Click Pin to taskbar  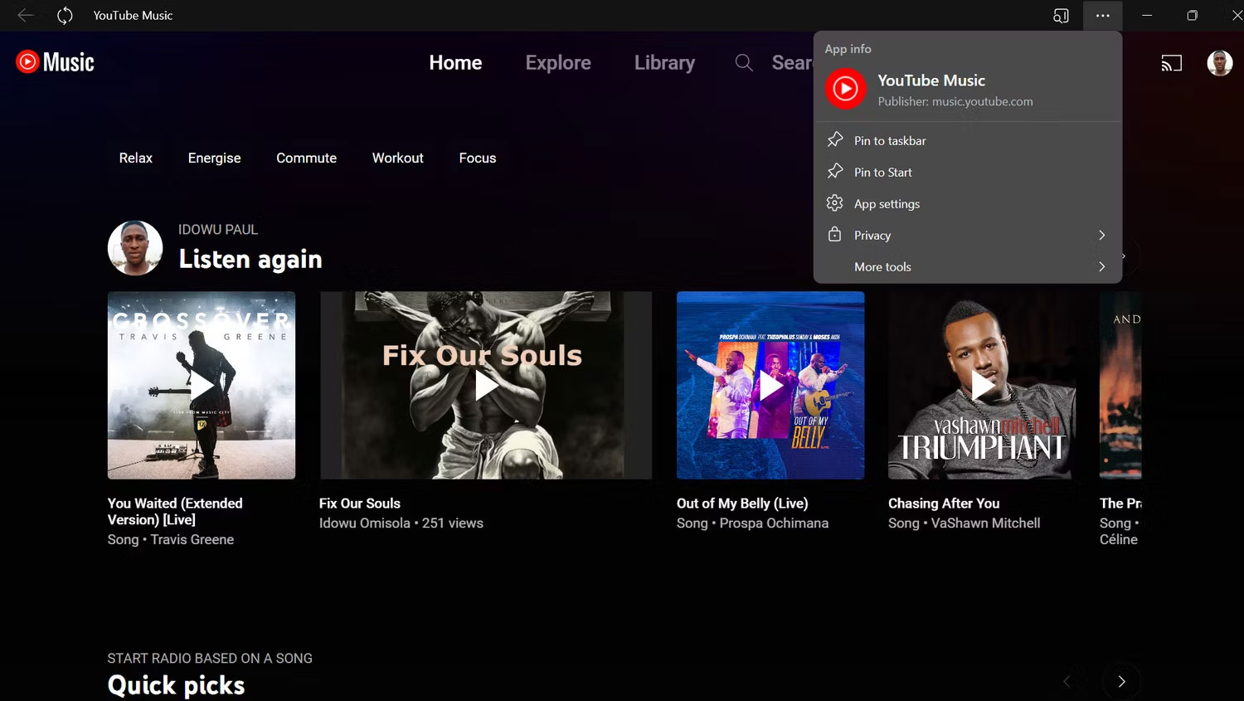click(890, 140)
